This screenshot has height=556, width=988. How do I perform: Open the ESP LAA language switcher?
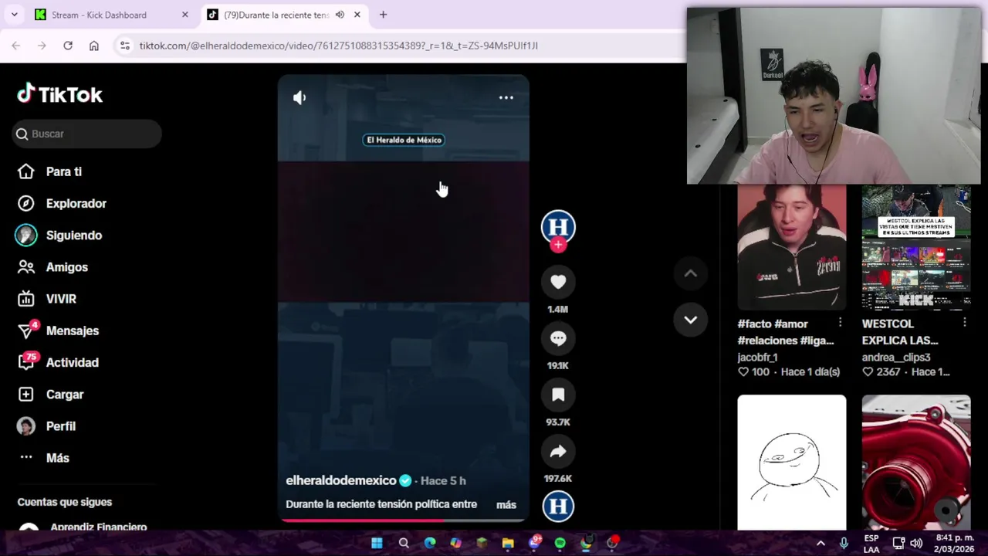(x=871, y=543)
